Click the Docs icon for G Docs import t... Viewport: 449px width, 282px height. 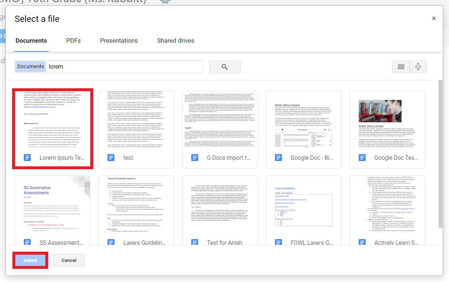point(194,157)
